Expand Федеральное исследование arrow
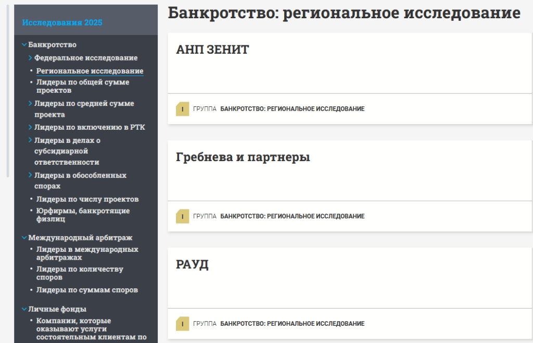The width and height of the screenshot is (533, 343). 31,58
